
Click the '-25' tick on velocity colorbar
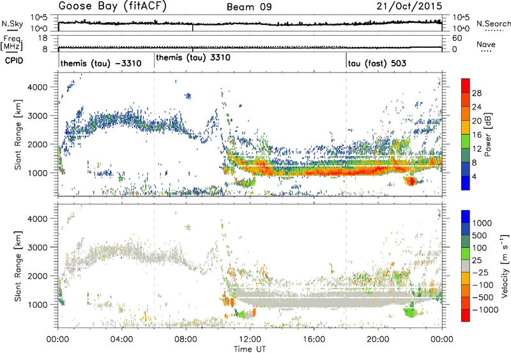[480, 272]
